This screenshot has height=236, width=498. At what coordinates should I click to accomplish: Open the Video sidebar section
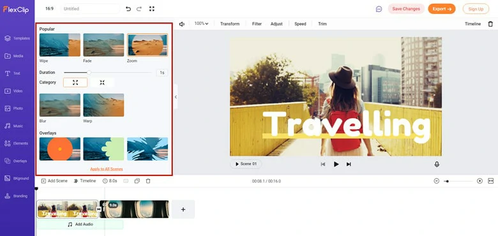coord(13,91)
